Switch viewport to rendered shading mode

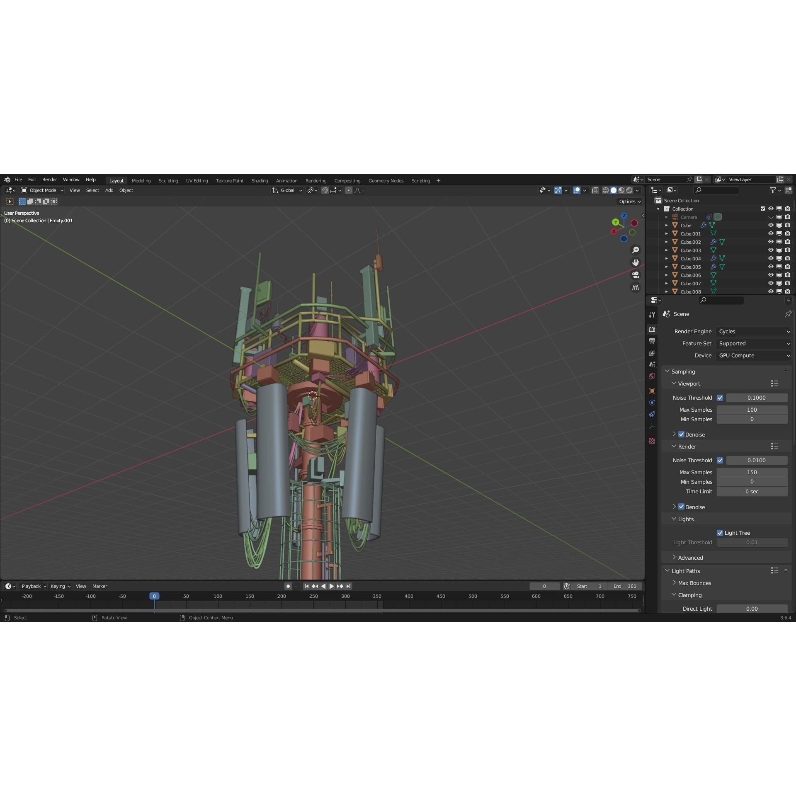pyautogui.click(x=629, y=190)
